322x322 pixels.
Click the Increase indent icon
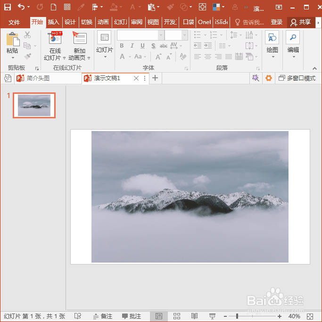click(208, 46)
